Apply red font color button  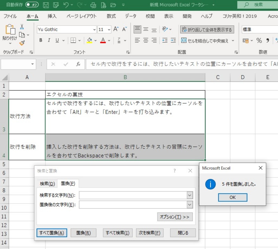(x=103, y=41)
